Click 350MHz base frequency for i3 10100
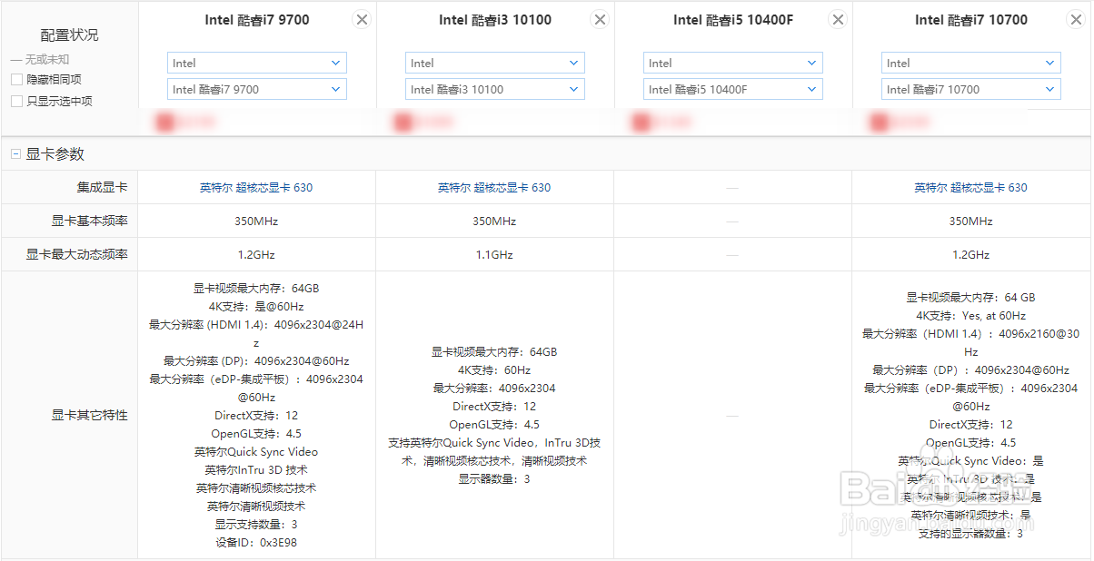This screenshot has height=561, width=1094. tap(494, 221)
